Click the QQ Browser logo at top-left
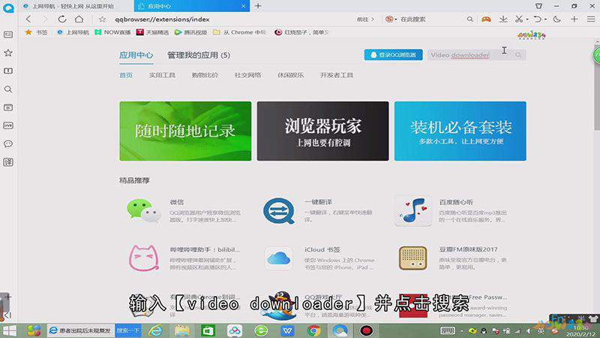The image size is (600, 338). click(8, 8)
